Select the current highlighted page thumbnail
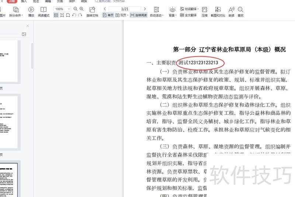Viewport: 295px width, 197px height. (8, 180)
